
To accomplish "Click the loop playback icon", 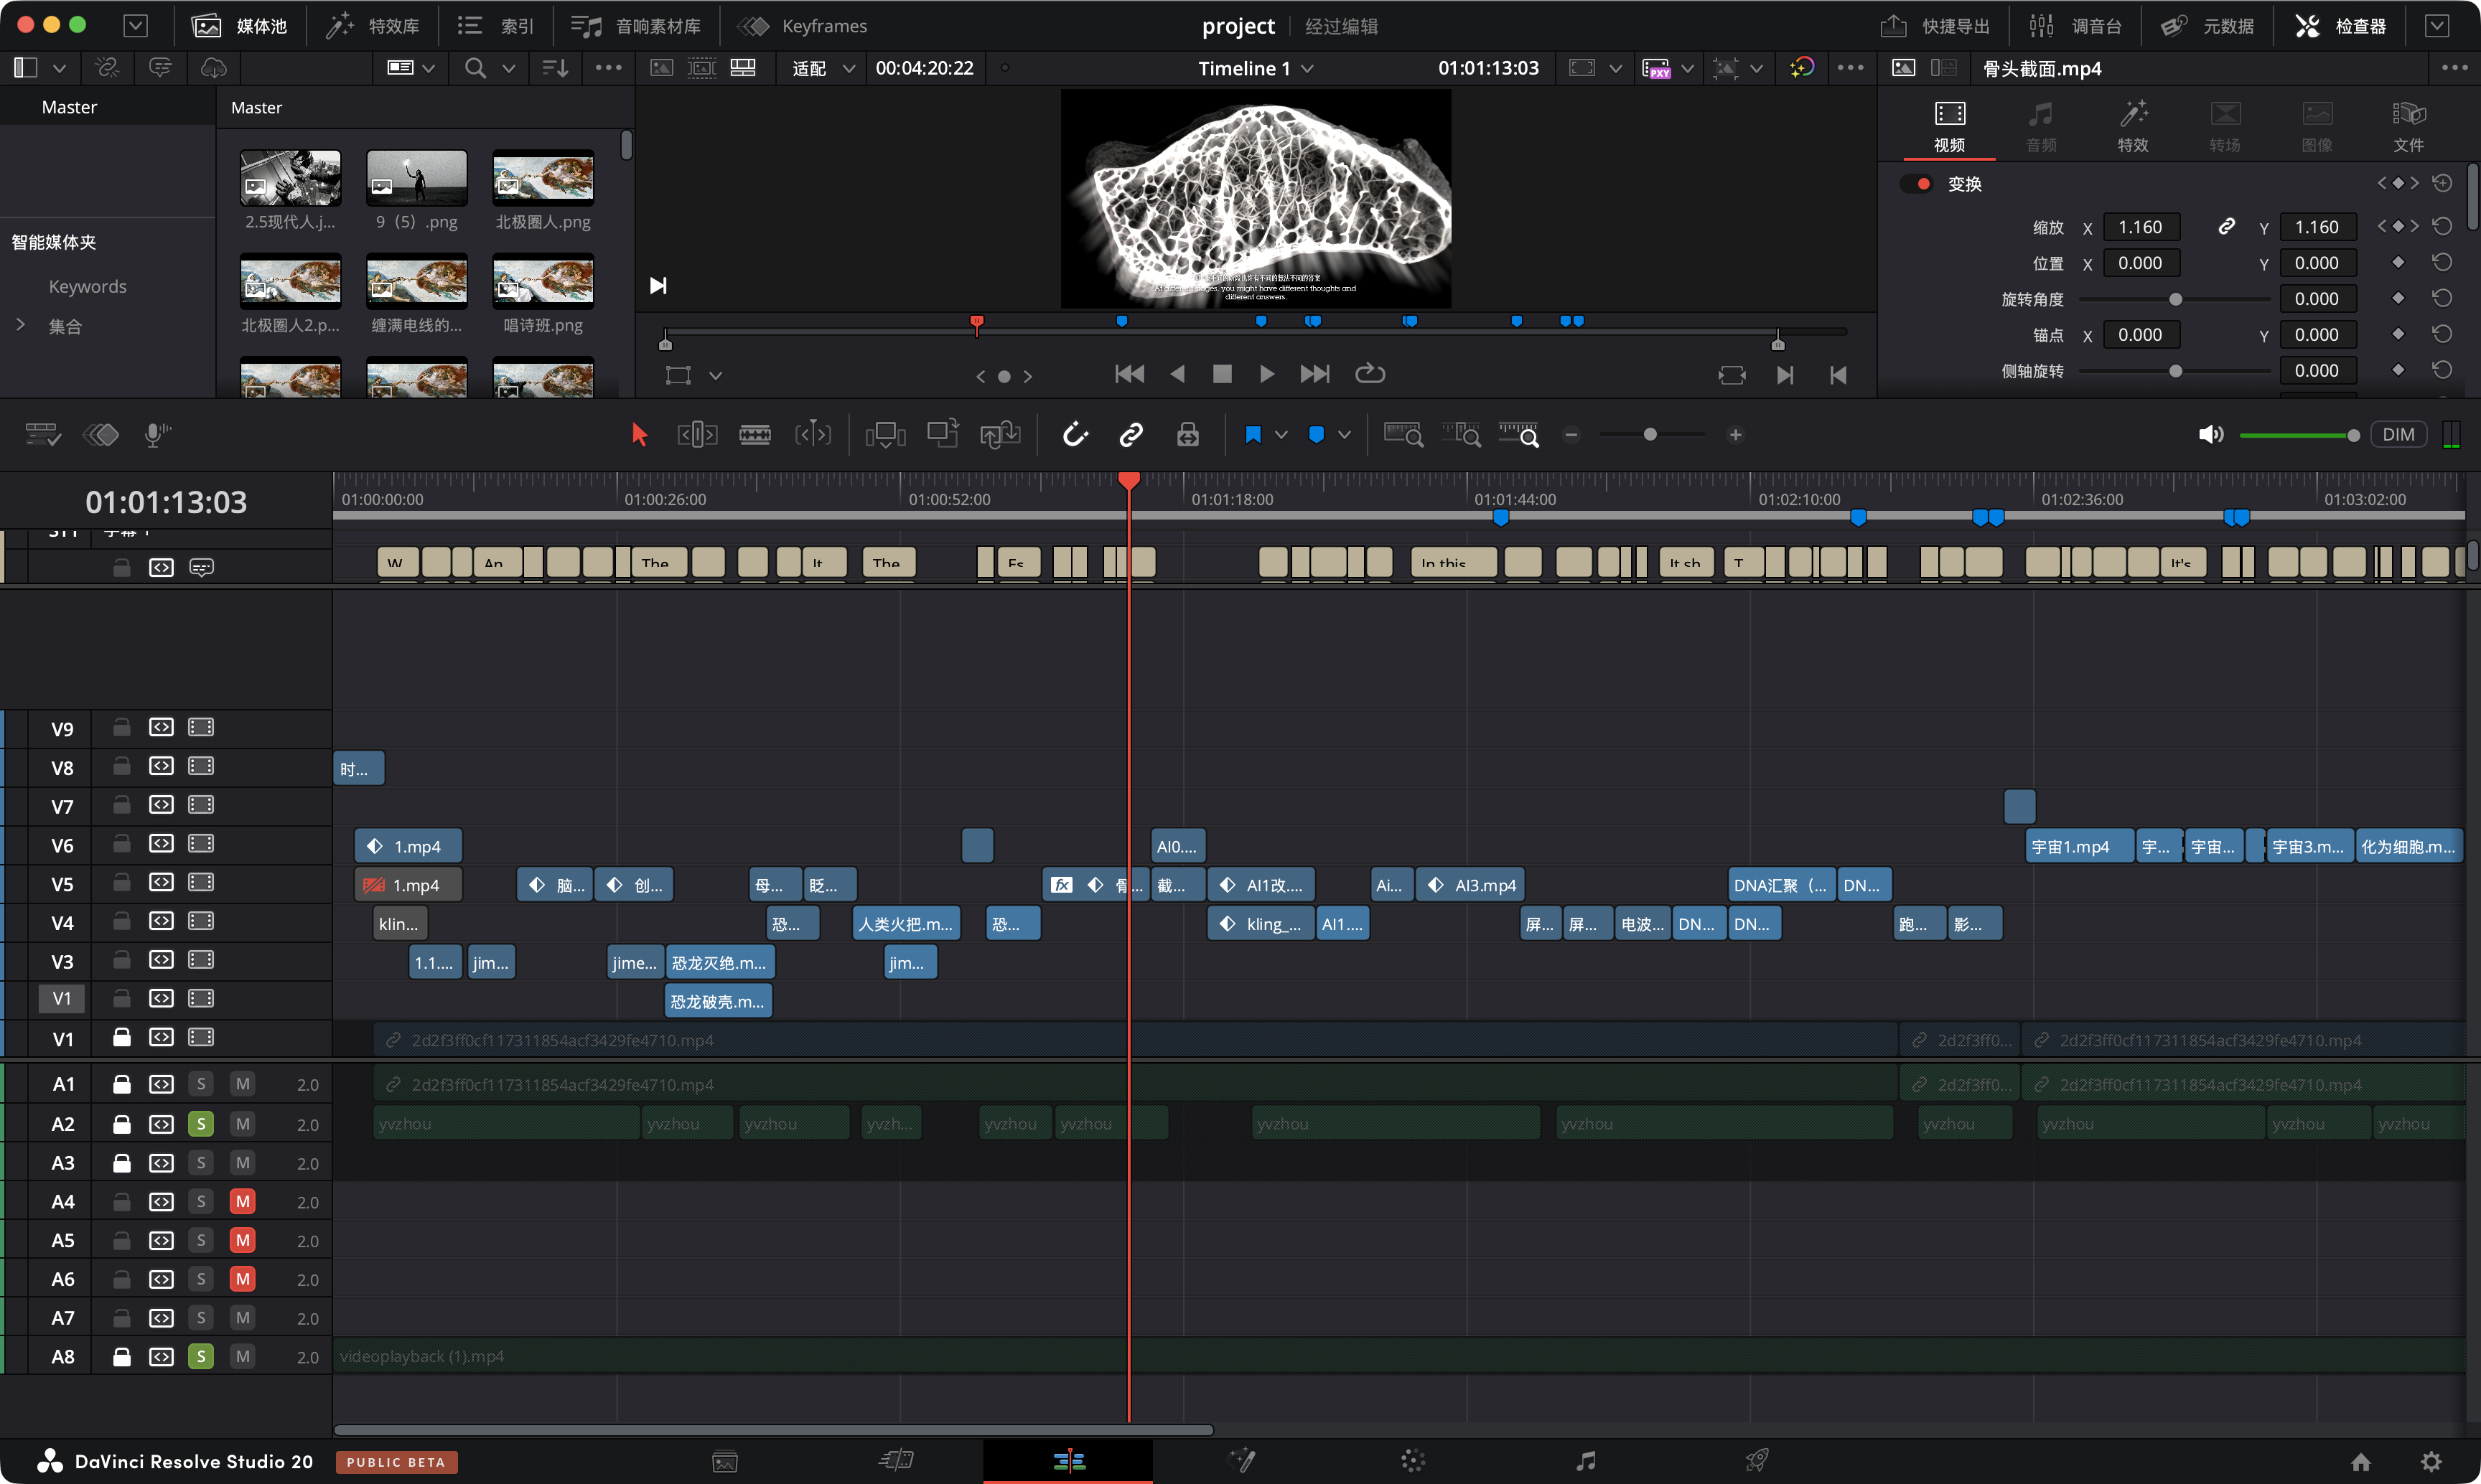I will [x=1370, y=374].
